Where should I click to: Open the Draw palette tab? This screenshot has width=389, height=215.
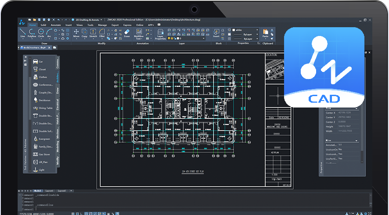58,91
